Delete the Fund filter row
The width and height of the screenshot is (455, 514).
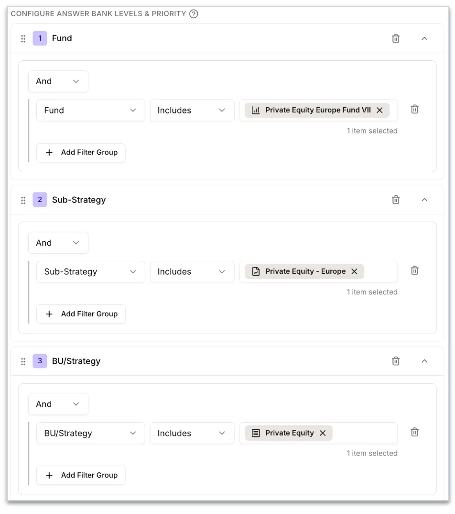(x=415, y=109)
